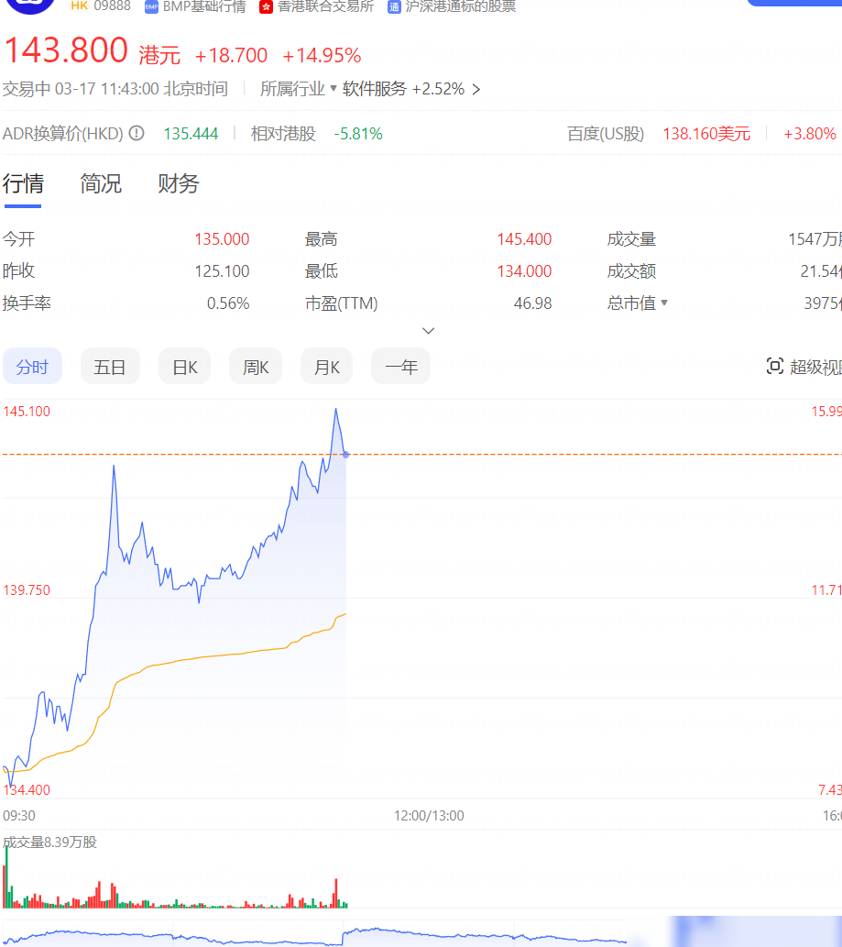
Task: Open the 超级视图 fullscreen chart icon
Action: (x=774, y=366)
